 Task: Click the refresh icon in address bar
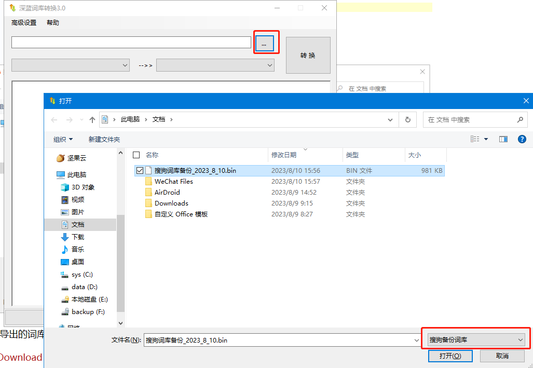(x=408, y=119)
